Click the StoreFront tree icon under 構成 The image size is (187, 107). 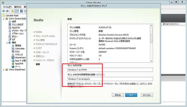[x=13, y=58]
